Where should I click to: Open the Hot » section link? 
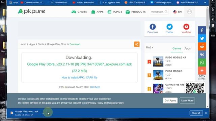[150, 47]
